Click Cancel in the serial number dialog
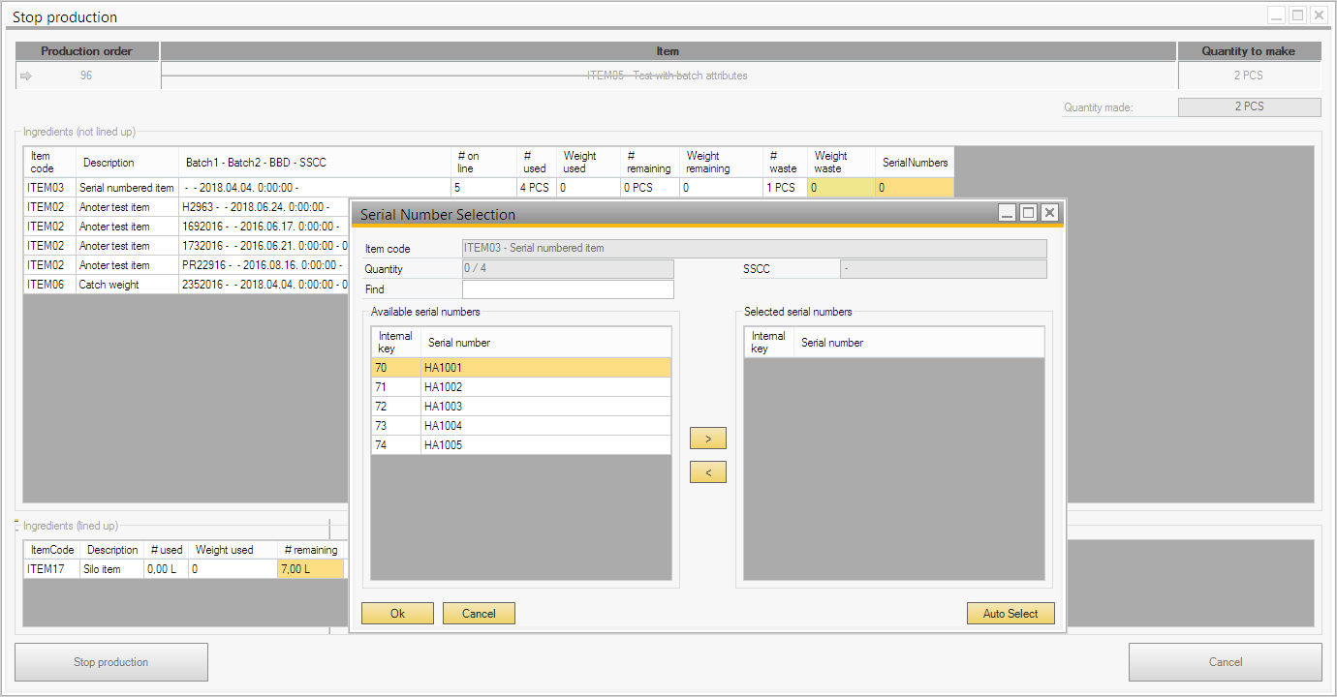Screen dimensions: 1337x697 479,613
